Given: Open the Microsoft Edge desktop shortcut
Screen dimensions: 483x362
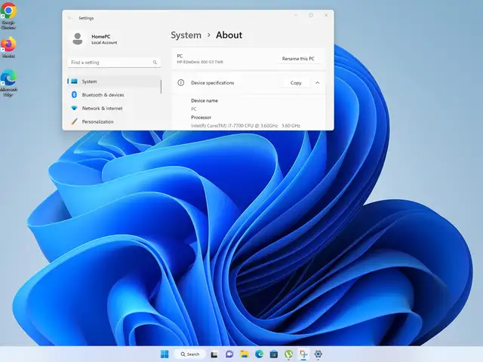Looking at the screenshot, I should (x=8, y=83).
